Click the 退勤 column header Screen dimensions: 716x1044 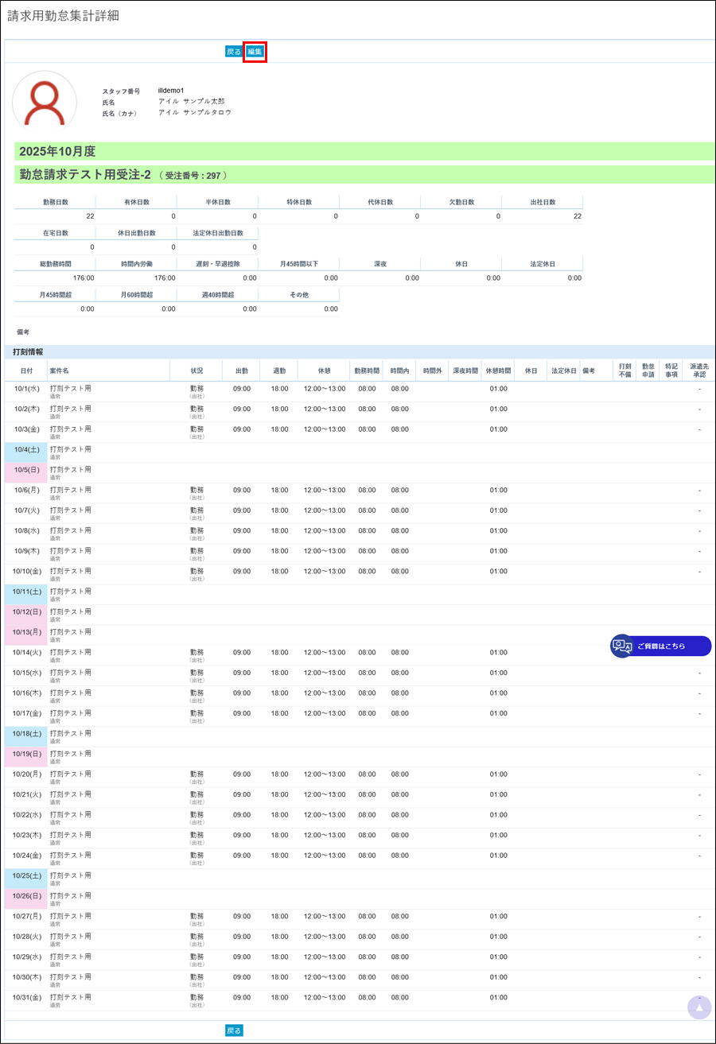click(x=280, y=371)
